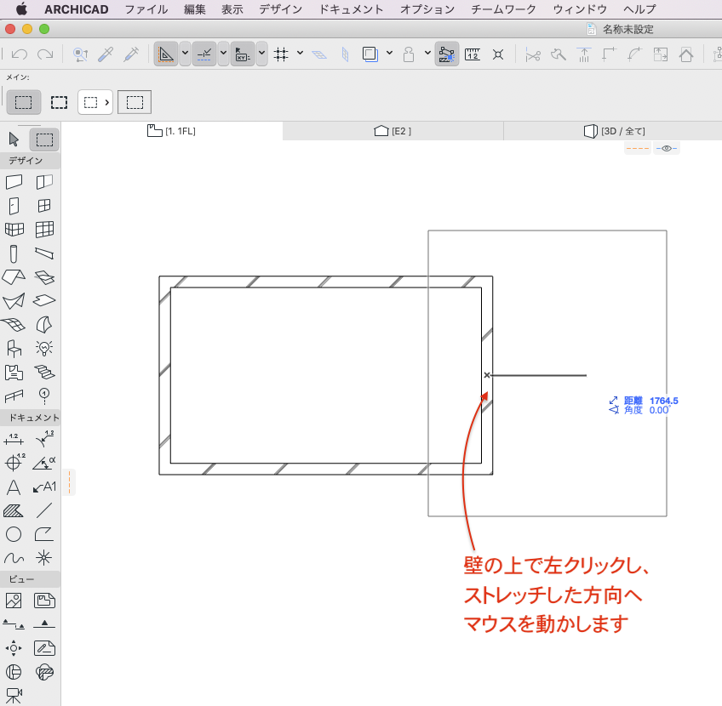Screen dimensions: 722x706
Task: Toggle Grid Snap in toolbar
Action: (281, 54)
